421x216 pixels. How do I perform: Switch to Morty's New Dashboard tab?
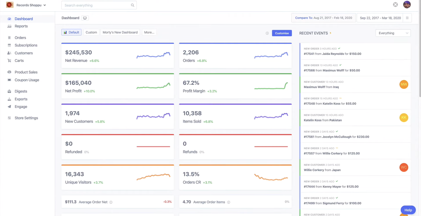tap(120, 32)
